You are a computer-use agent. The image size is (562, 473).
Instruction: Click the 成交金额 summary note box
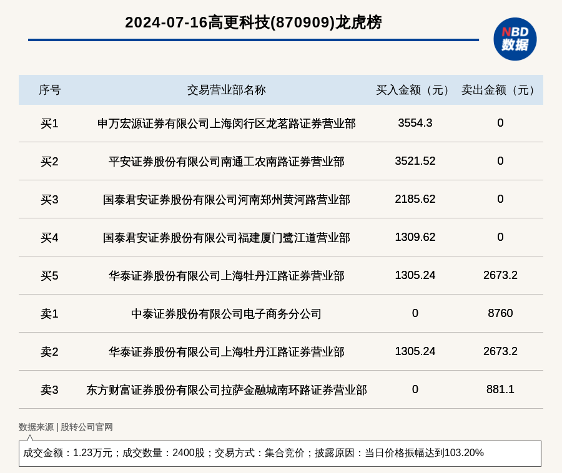[280, 453]
